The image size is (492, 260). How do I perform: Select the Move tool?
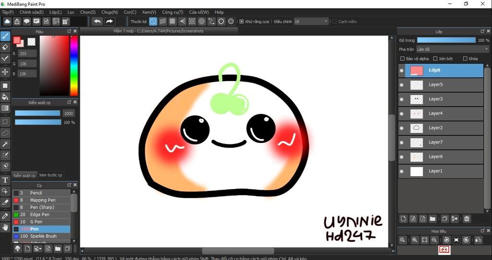pos(5,72)
